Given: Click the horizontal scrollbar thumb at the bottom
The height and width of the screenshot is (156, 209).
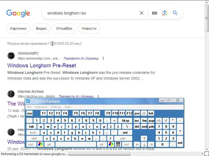Looking at the screenshot, I should click(99, 154).
